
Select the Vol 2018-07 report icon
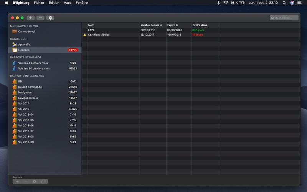click(x=15, y=131)
